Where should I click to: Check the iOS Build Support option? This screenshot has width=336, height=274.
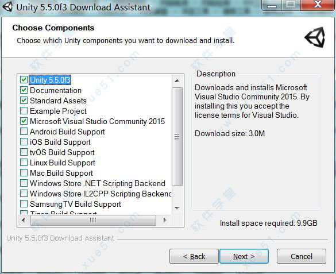click(x=24, y=142)
